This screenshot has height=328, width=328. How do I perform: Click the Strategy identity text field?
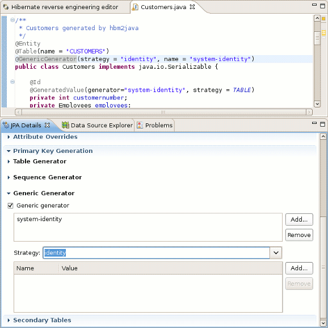(x=157, y=253)
